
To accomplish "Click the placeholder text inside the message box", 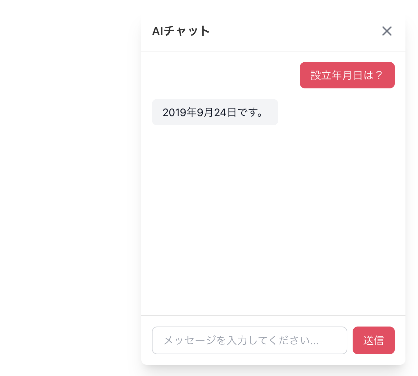I will click(241, 340).
